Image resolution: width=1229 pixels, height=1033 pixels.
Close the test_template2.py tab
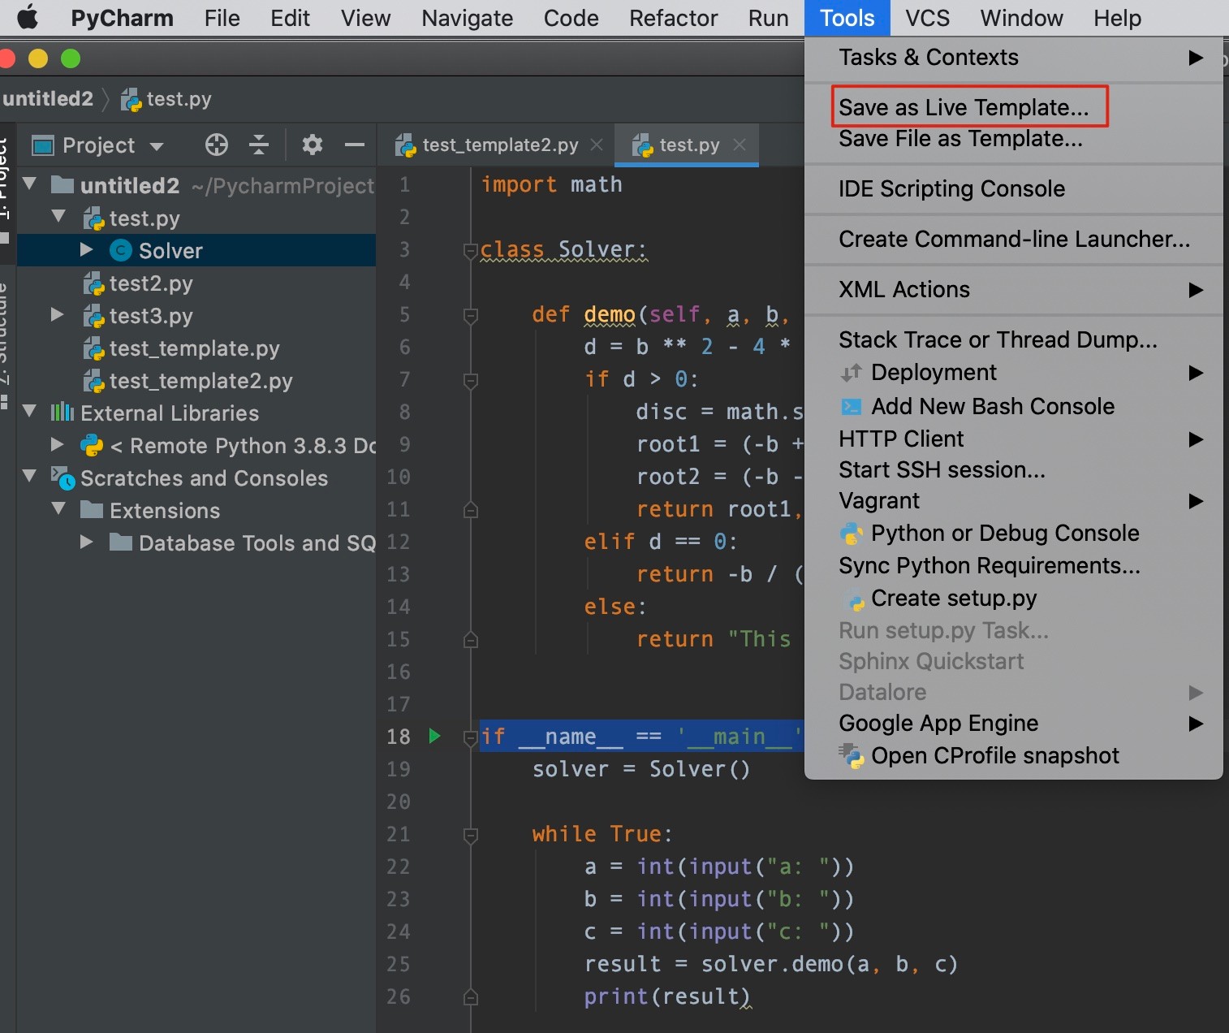coord(597,145)
